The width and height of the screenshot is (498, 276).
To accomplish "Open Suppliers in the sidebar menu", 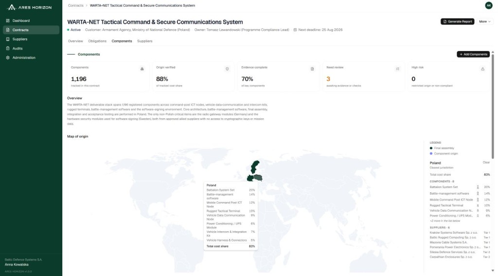I will [x=31, y=39].
